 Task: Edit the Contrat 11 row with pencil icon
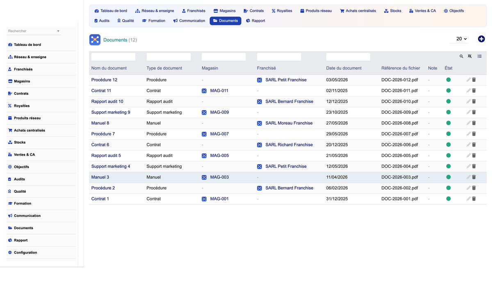coord(469,90)
